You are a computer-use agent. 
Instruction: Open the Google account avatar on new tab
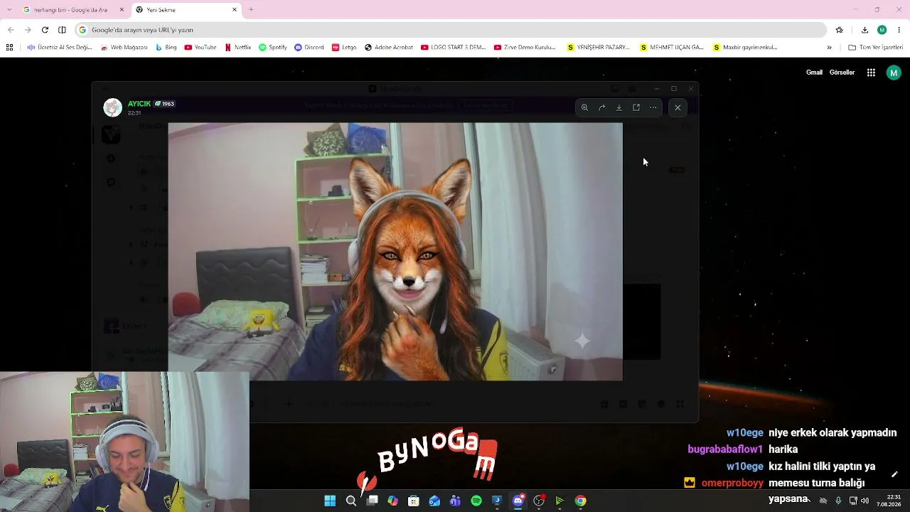[x=894, y=73]
